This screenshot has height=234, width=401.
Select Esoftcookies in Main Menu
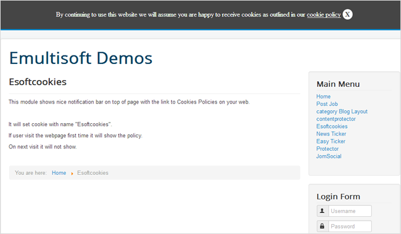point(332,126)
